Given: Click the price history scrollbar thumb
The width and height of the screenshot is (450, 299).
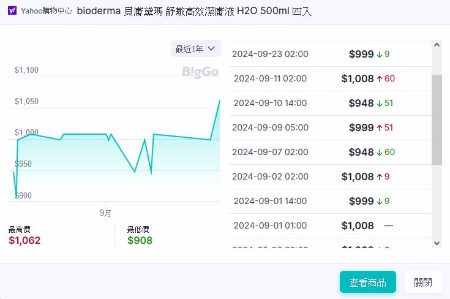Looking at the screenshot, I should click(437, 119).
